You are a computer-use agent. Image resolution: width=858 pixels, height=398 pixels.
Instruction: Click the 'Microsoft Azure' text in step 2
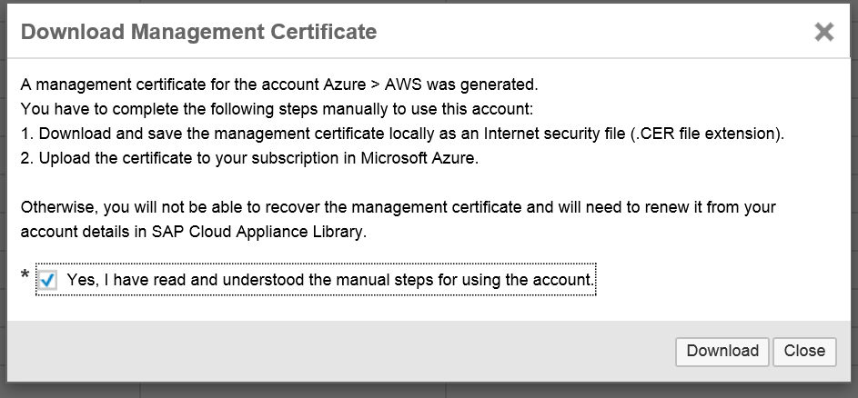(412, 158)
